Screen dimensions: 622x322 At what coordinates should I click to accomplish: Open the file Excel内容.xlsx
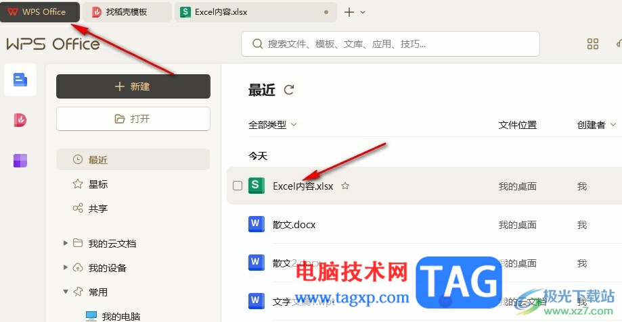(303, 186)
